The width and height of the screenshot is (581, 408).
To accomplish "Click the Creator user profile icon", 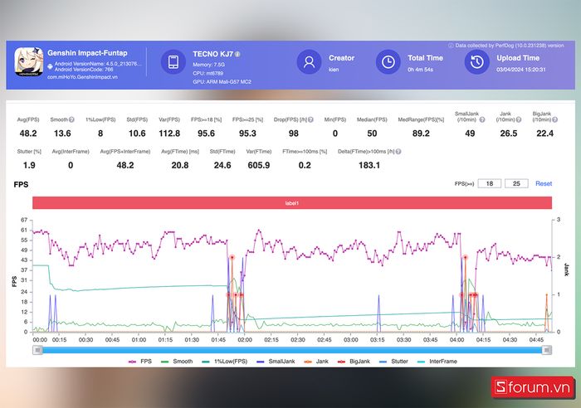I will tap(309, 62).
